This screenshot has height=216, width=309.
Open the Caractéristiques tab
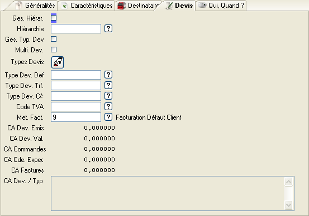coord(87,6)
